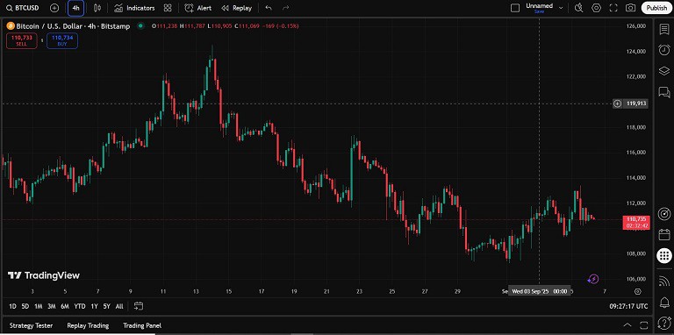Redo the last chart action

coord(286,8)
